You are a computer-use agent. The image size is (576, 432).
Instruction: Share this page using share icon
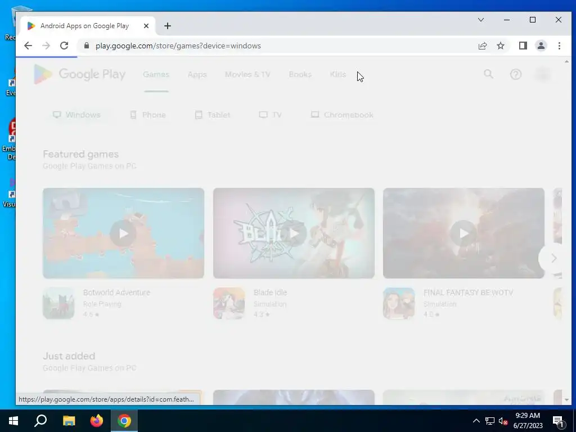482,46
